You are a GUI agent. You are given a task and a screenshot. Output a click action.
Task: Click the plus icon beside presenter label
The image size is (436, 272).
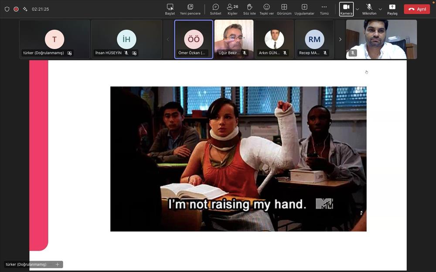57,265
